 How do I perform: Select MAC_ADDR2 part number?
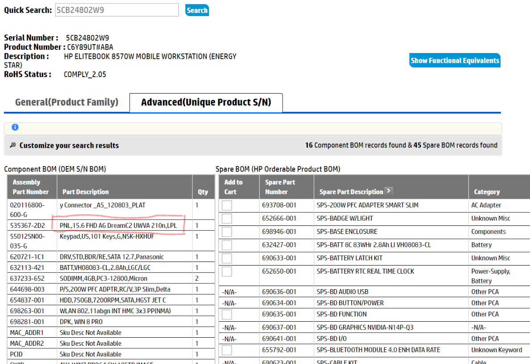27,344
